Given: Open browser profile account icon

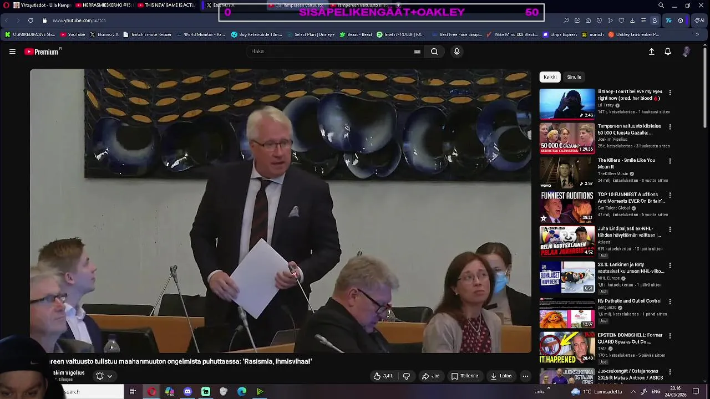Looking at the screenshot, I should [655, 21].
